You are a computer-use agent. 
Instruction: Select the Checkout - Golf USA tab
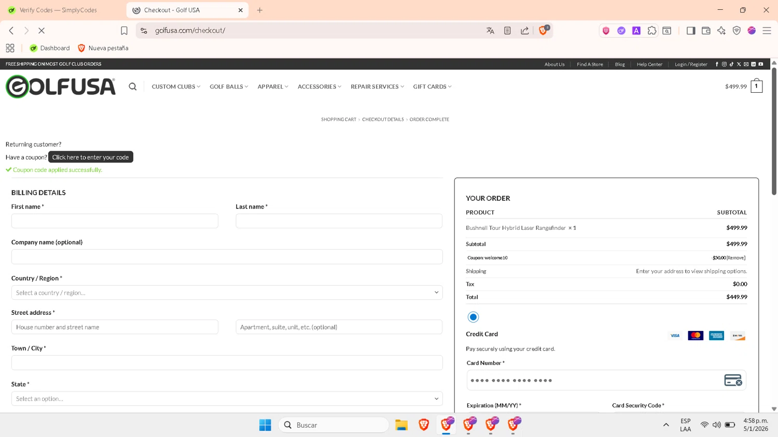[x=187, y=10]
